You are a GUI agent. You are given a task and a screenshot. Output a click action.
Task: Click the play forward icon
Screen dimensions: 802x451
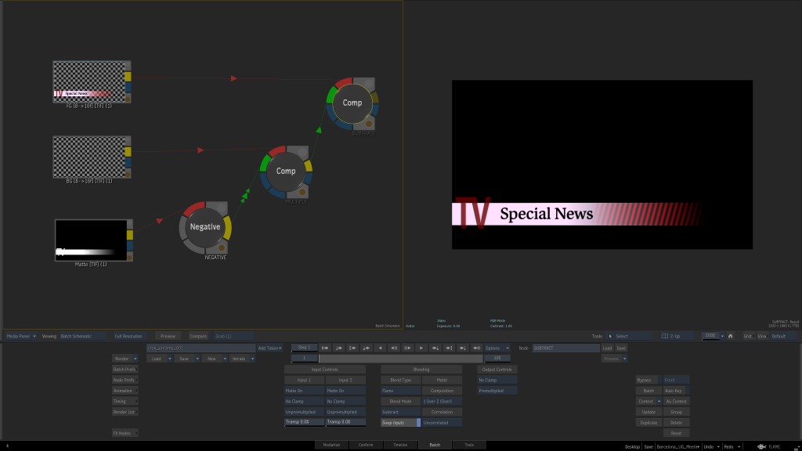pos(421,348)
